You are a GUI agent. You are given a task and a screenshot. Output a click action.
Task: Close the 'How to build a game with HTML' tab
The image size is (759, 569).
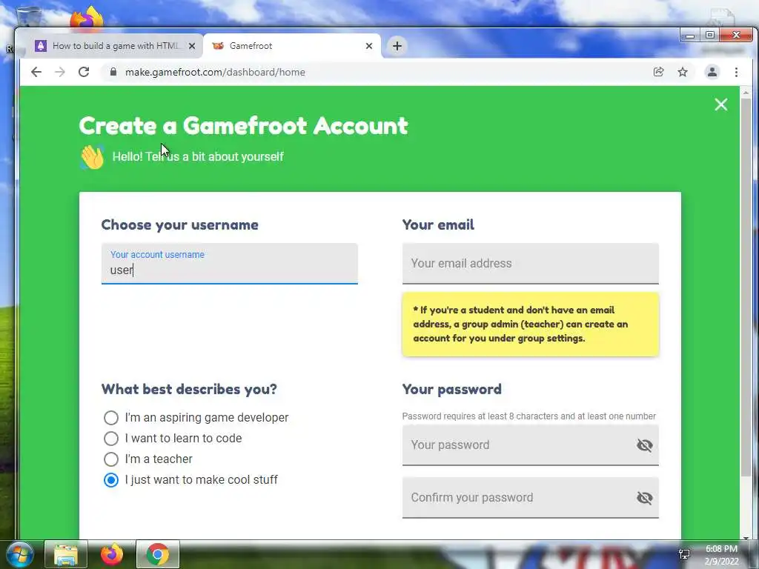pos(192,46)
